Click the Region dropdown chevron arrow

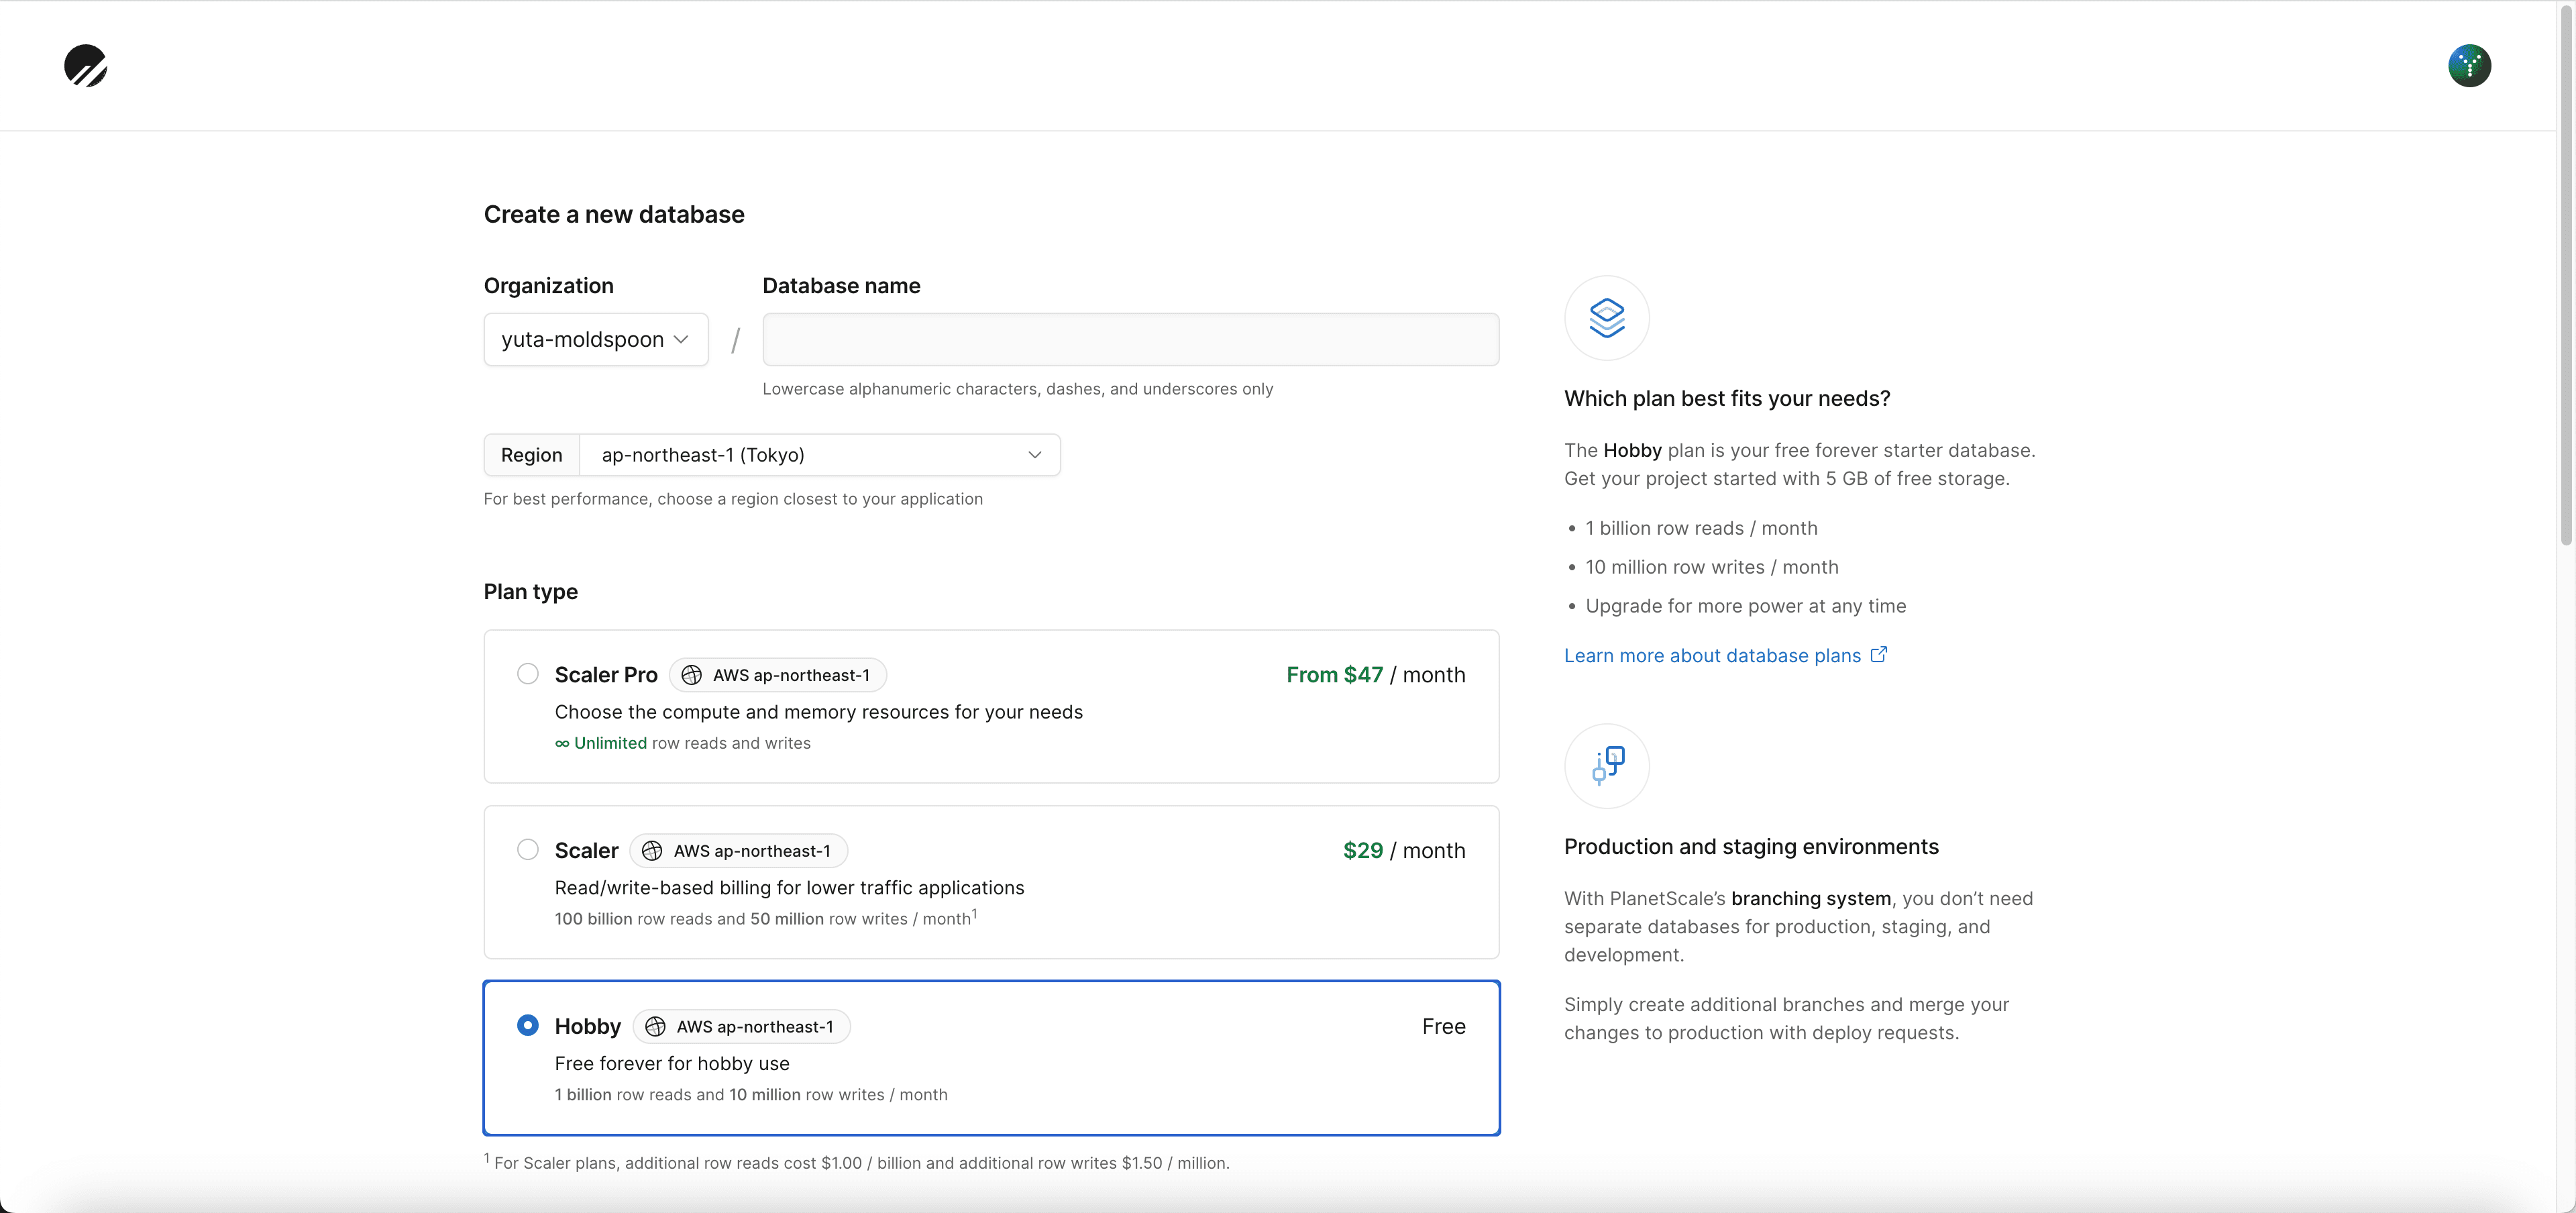tap(1035, 455)
